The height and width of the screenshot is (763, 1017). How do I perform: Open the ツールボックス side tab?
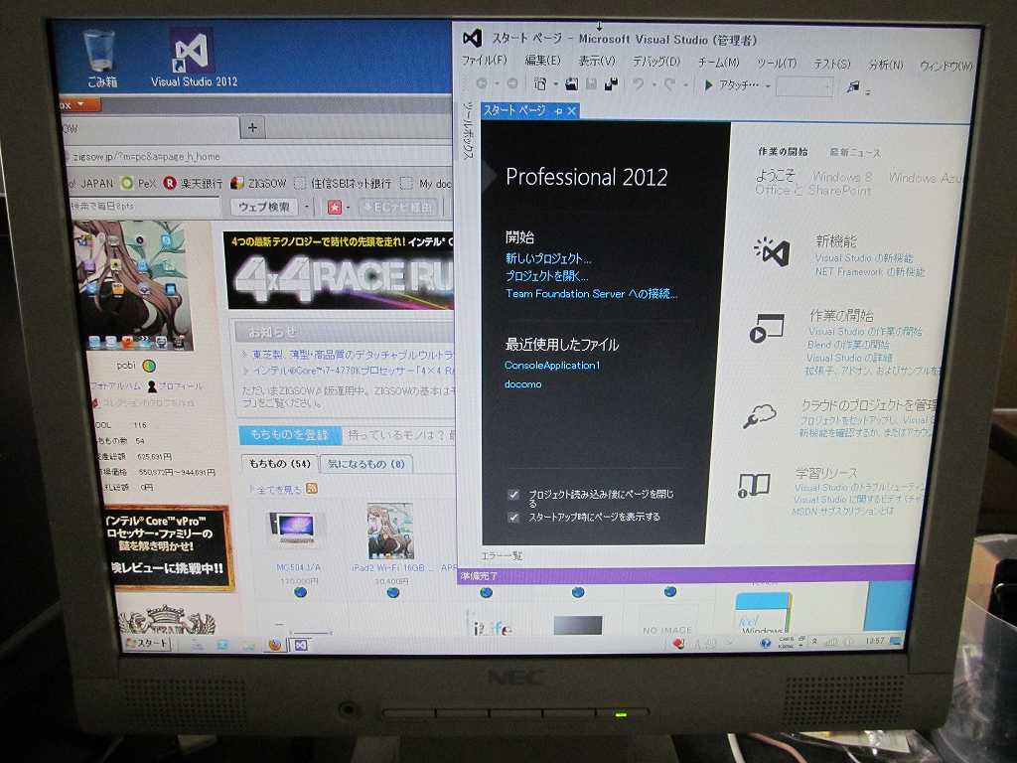[x=468, y=129]
